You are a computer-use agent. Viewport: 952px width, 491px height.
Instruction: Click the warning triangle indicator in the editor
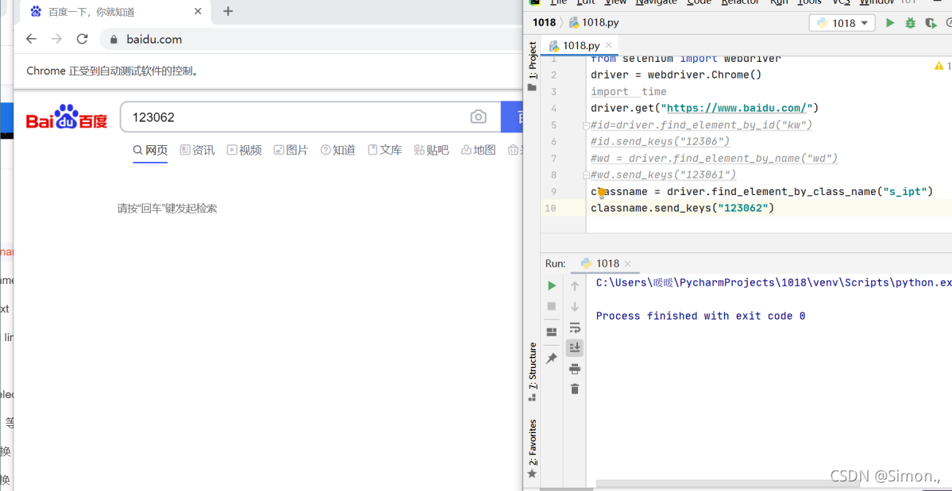pyautogui.click(x=939, y=66)
